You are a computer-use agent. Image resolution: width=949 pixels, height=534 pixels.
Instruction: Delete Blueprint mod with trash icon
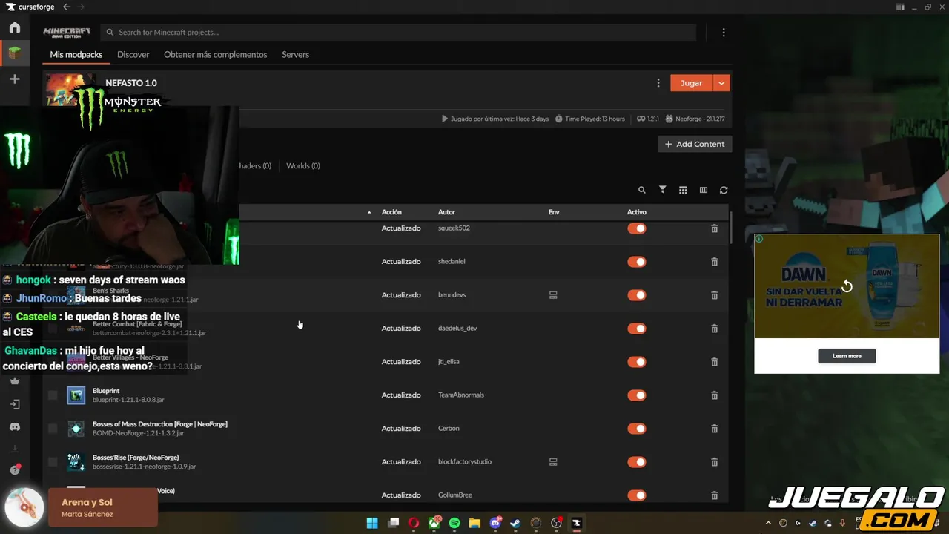click(x=715, y=395)
